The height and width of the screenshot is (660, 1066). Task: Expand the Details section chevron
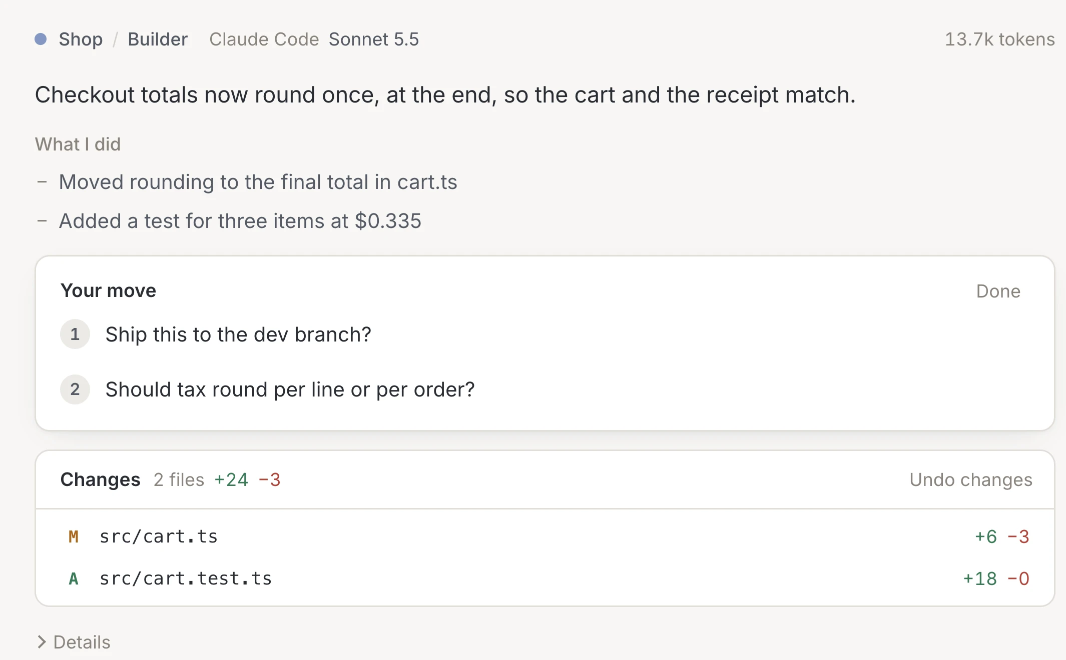42,642
